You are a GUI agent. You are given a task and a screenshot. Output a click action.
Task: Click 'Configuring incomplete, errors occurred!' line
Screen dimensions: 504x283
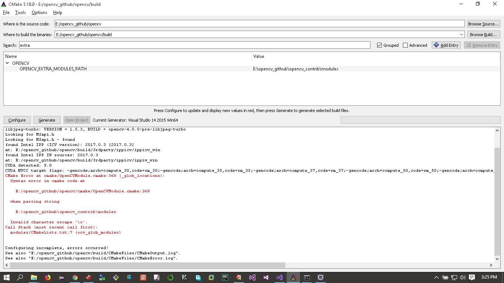point(57,248)
